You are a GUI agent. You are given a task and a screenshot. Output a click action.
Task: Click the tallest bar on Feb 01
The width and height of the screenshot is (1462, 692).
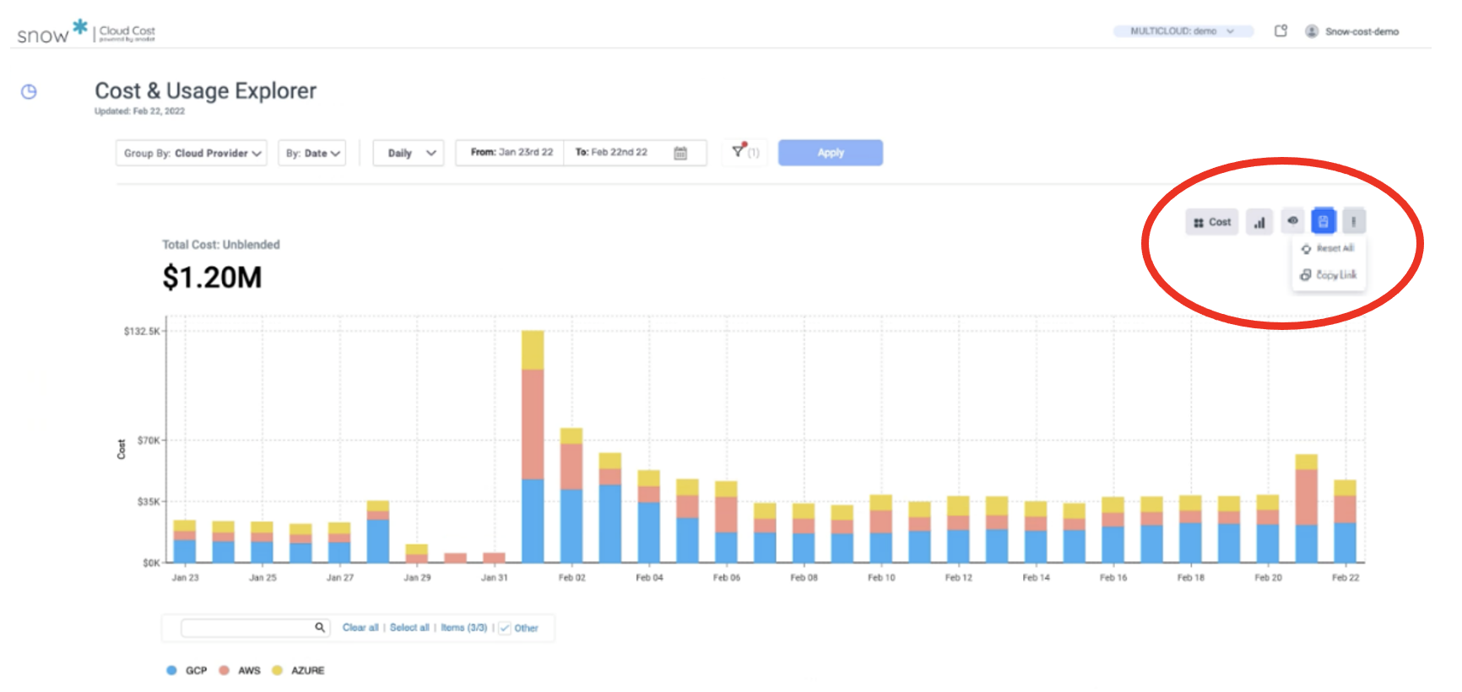point(533,446)
